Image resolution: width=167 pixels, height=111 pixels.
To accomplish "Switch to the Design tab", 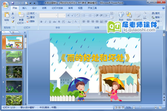I will coord(34,8).
